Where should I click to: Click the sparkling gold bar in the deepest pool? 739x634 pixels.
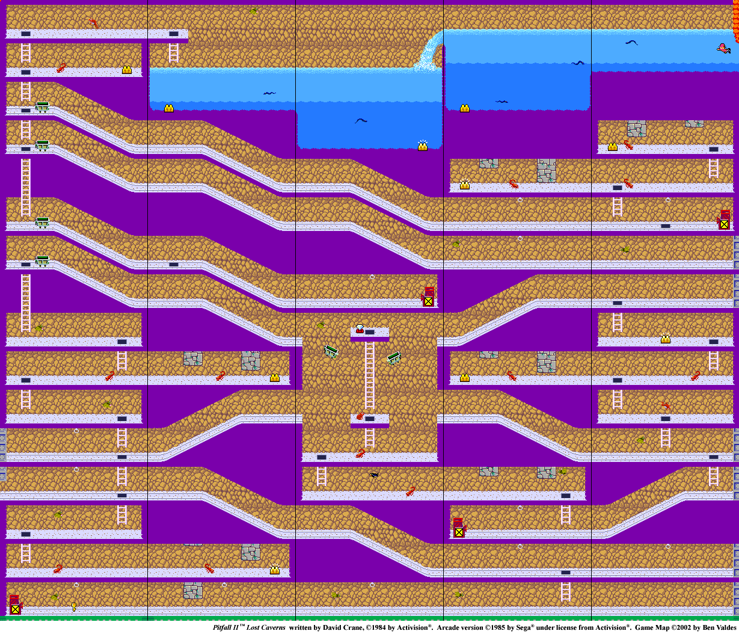click(423, 145)
